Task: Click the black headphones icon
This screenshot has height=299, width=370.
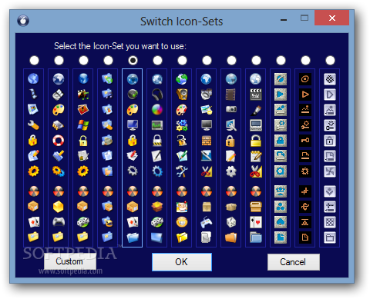Action: click(157, 95)
